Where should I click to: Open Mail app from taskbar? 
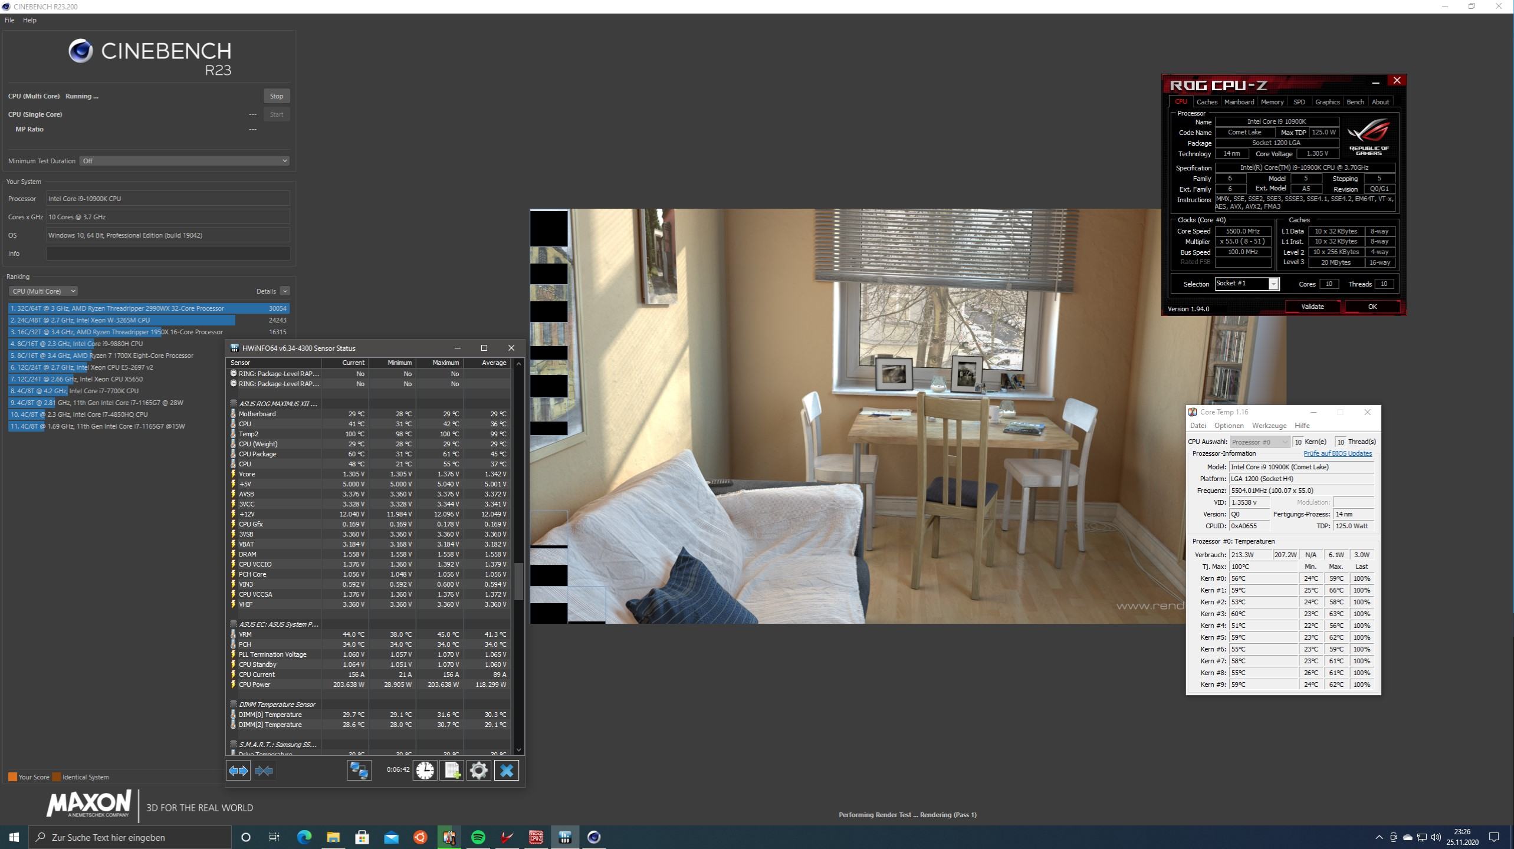point(391,837)
